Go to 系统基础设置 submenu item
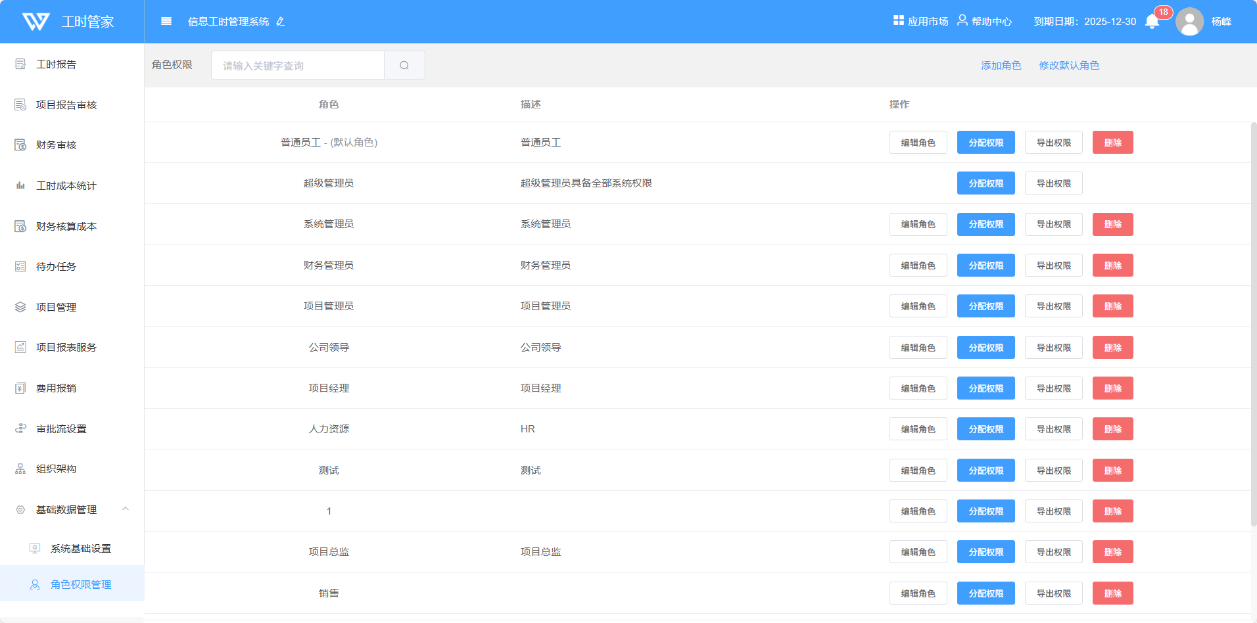The width and height of the screenshot is (1257, 623). pos(80,548)
